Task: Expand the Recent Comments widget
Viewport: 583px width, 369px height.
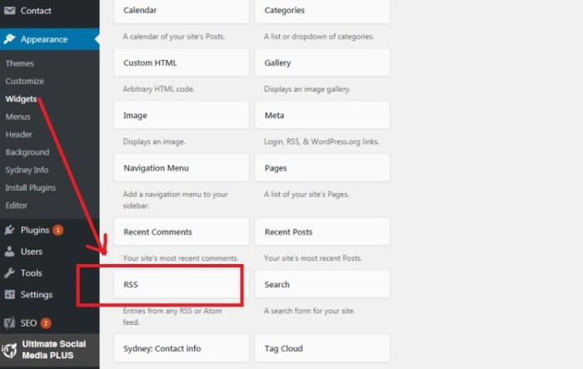Action: pyautogui.click(x=182, y=232)
